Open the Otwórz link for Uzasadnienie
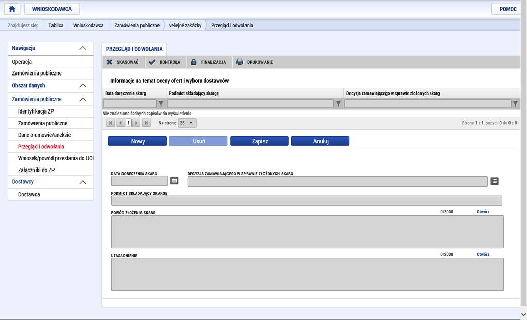 coord(483,254)
